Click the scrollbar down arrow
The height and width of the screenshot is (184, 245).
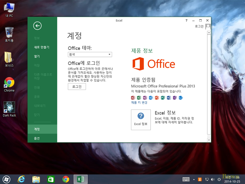[x=209, y=140]
